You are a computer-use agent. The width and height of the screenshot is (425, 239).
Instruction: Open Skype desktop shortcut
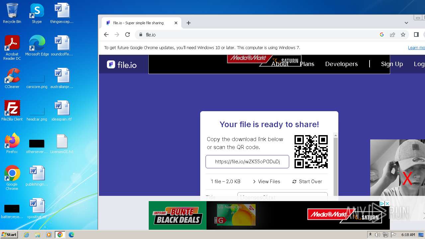point(37,13)
